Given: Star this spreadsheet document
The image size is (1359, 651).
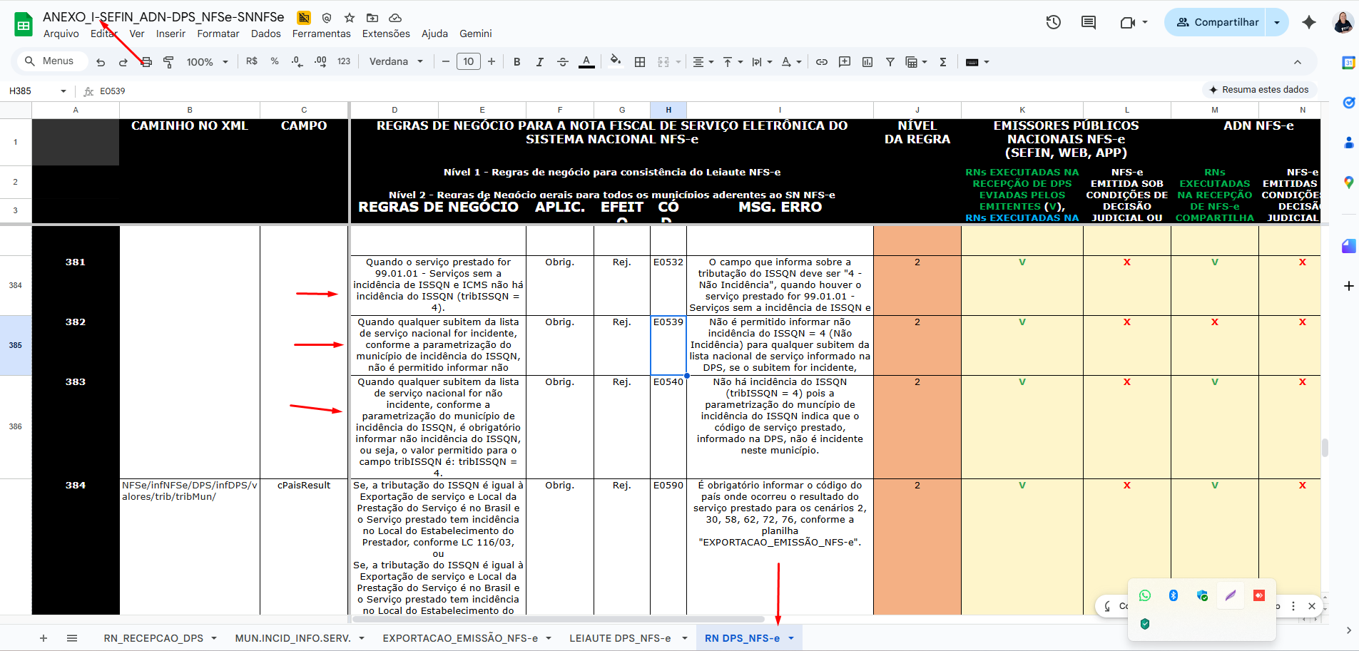Looking at the screenshot, I should pyautogui.click(x=350, y=18).
